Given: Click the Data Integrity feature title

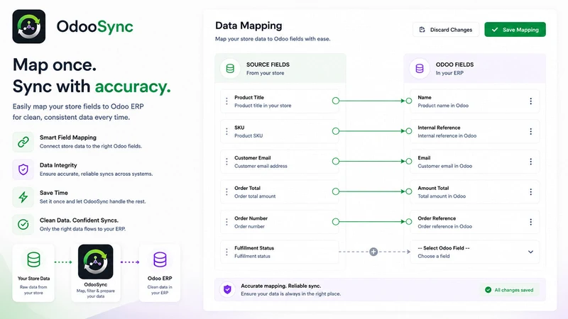Looking at the screenshot, I should pyautogui.click(x=58, y=165).
